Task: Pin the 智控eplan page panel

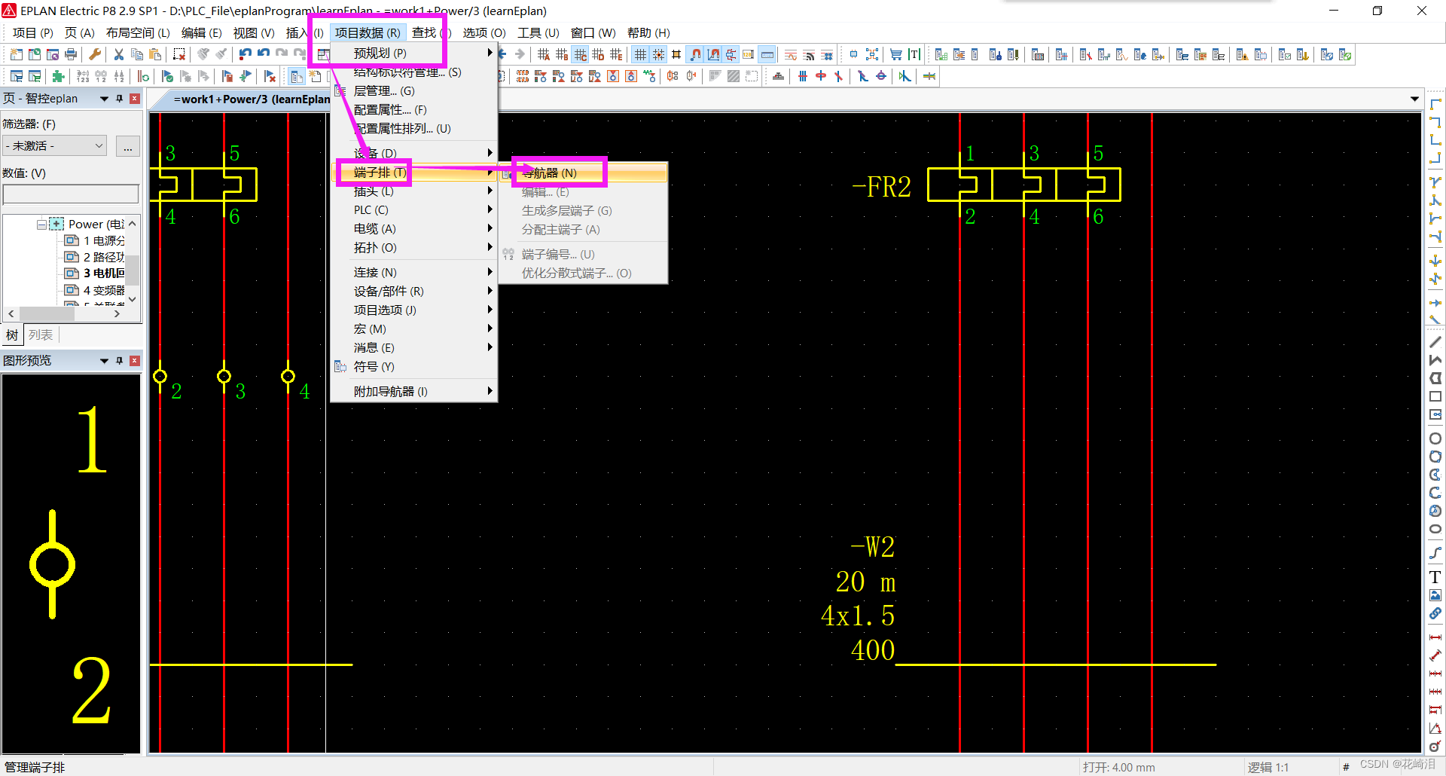Action: (119, 99)
